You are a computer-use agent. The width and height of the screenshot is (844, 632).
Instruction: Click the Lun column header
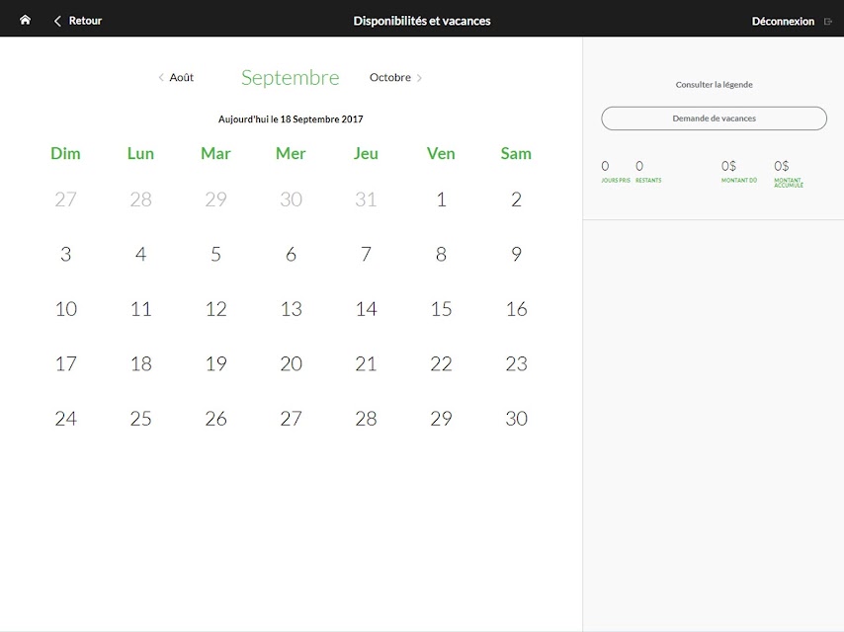[x=140, y=153]
